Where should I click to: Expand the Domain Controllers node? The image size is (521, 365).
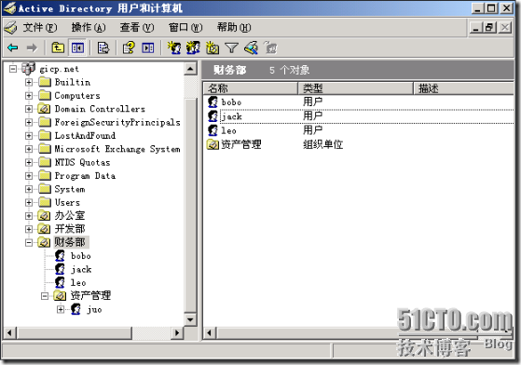[x=29, y=109]
